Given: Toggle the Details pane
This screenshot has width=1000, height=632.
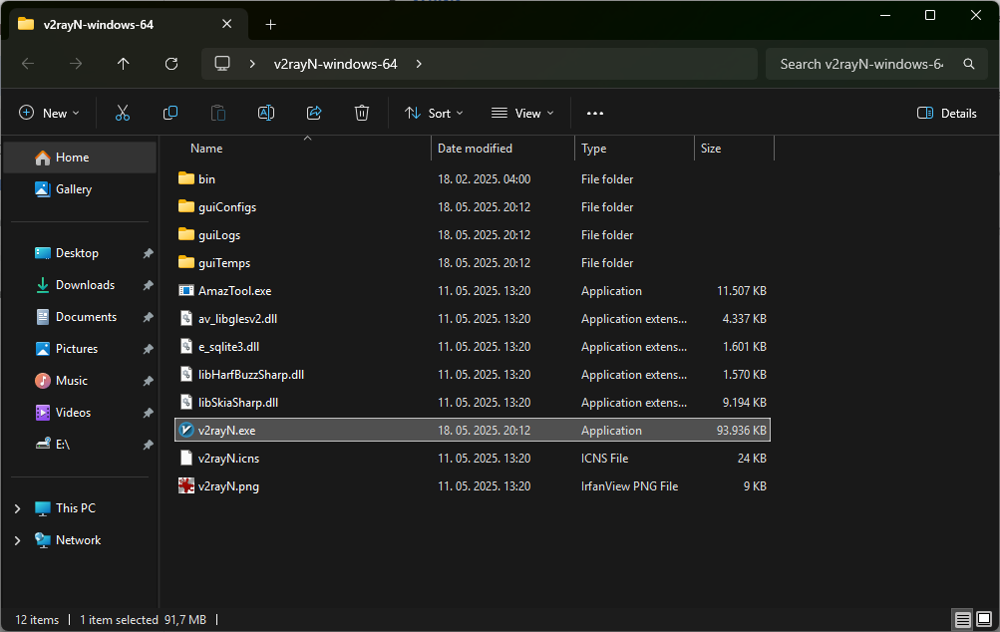Looking at the screenshot, I should [947, 114].
